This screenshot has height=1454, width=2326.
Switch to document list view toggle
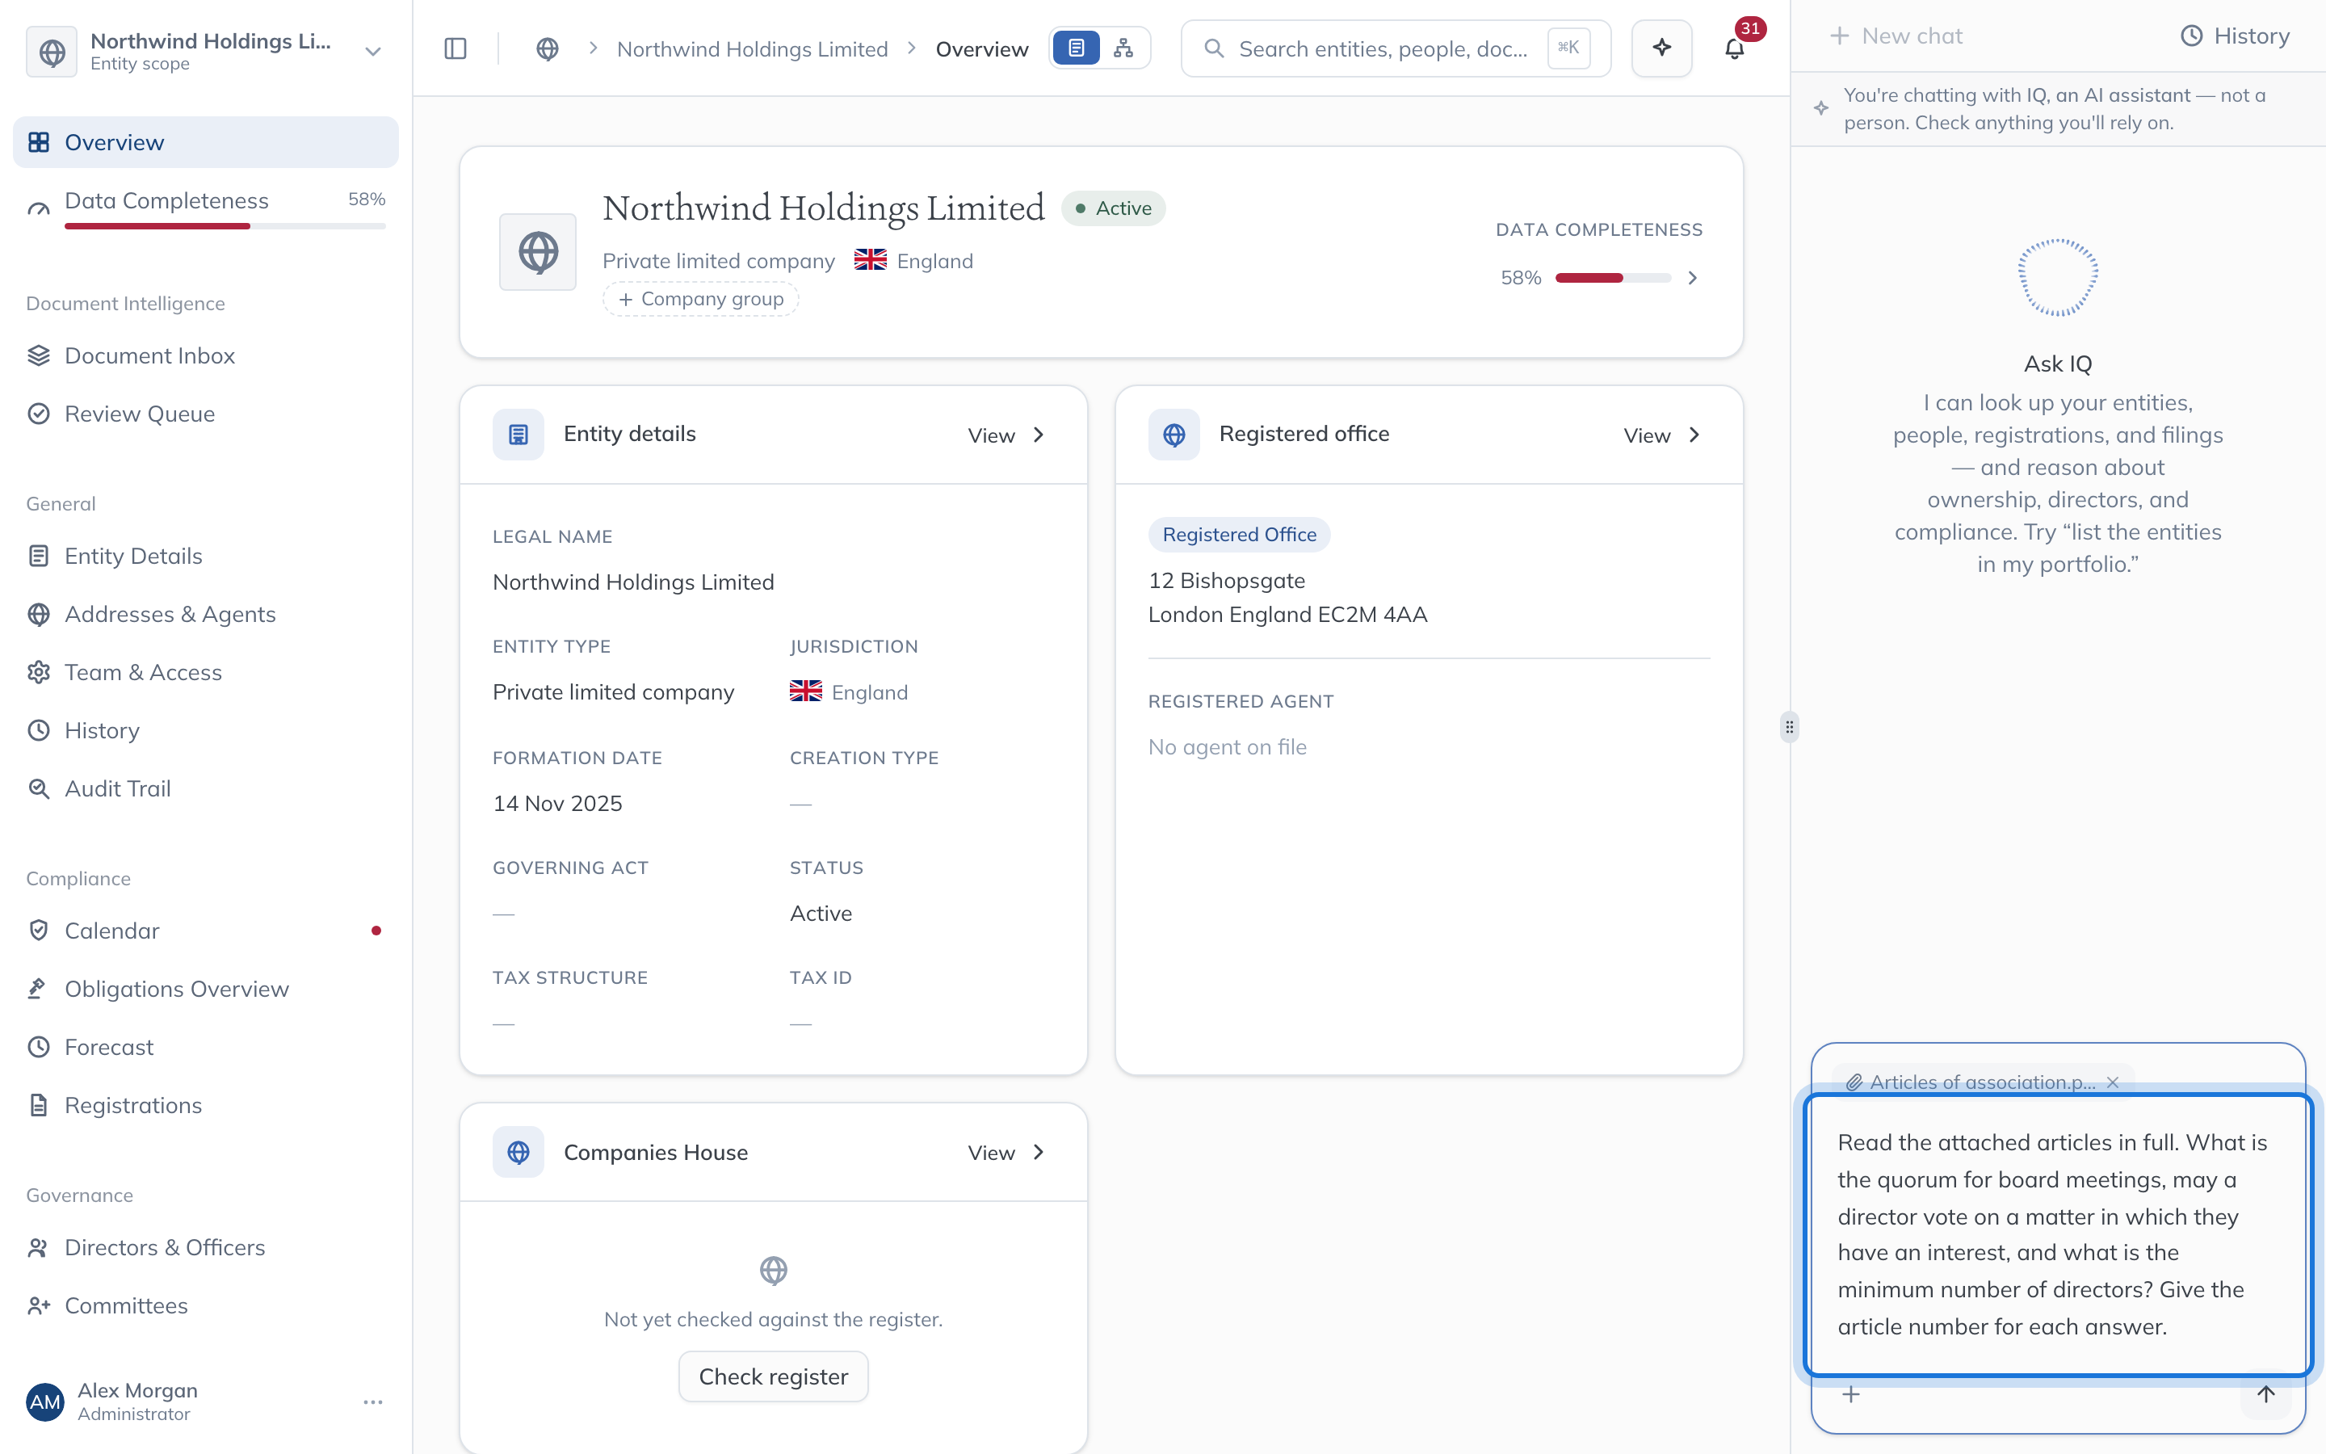pos(1077,48)
